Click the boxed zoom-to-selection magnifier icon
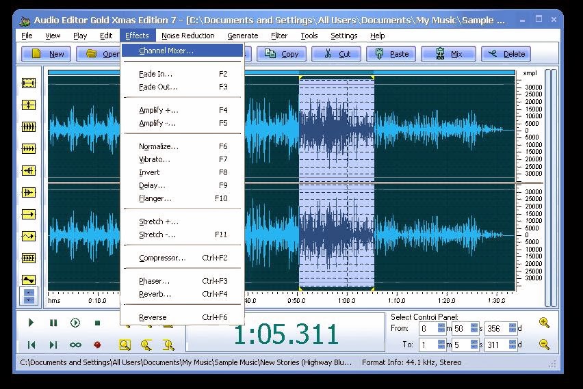This screenshot has height=389, width=583. click(x=125, y=345)
